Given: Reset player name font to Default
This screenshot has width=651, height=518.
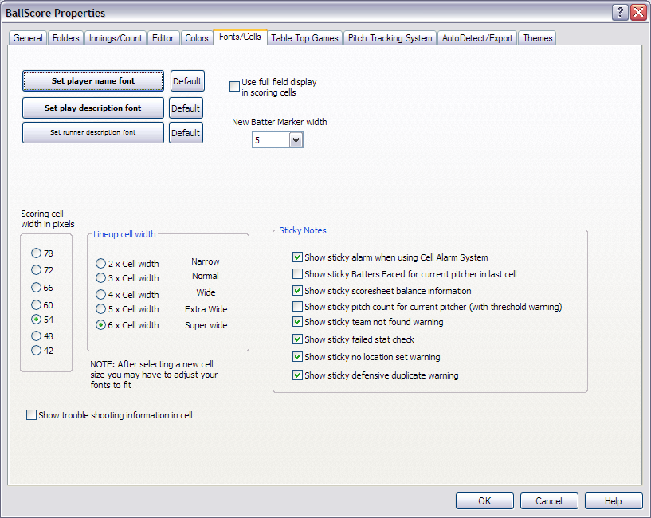Looking at the screenshot, I should 187,81.
